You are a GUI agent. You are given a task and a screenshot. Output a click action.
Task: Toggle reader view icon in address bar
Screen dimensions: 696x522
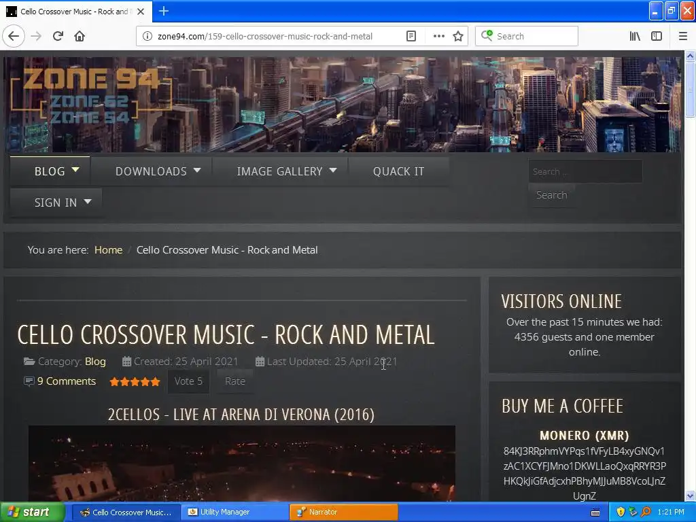coord(411,36)
